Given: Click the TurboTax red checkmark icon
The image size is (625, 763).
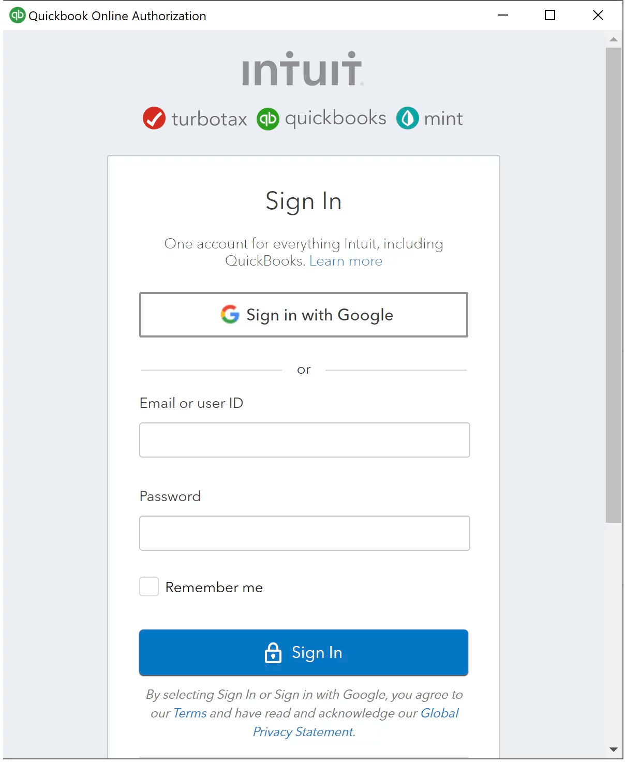Looking at the screenshot, I should pos(154,118).
